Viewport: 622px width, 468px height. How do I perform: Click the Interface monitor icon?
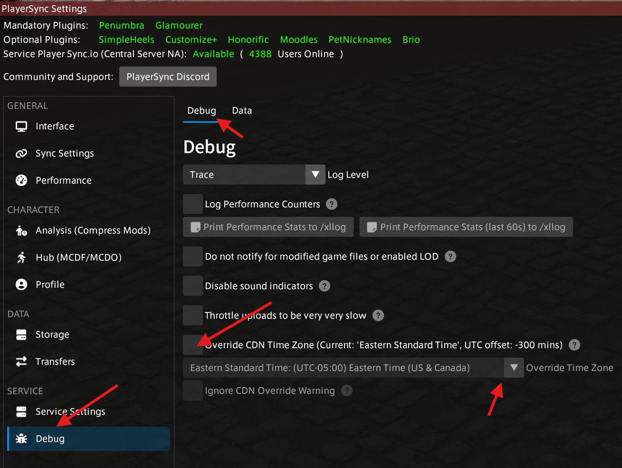pos(21,127)
